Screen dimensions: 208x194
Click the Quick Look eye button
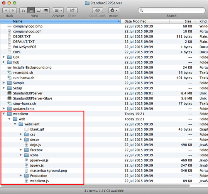[98, 10]
